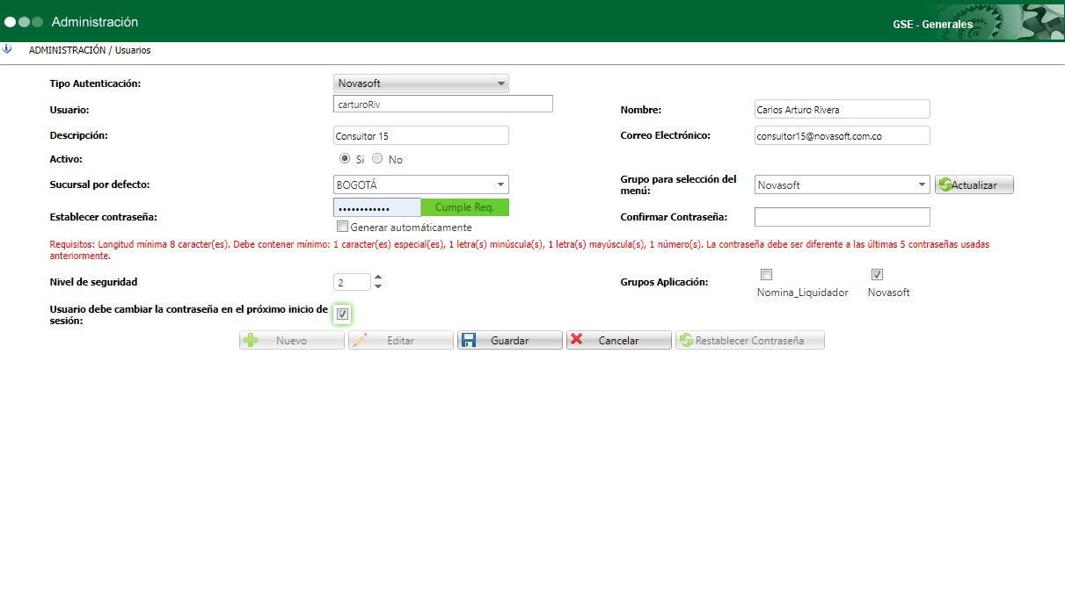Uncheck the Novasoft group checkbox

[877, 274]
